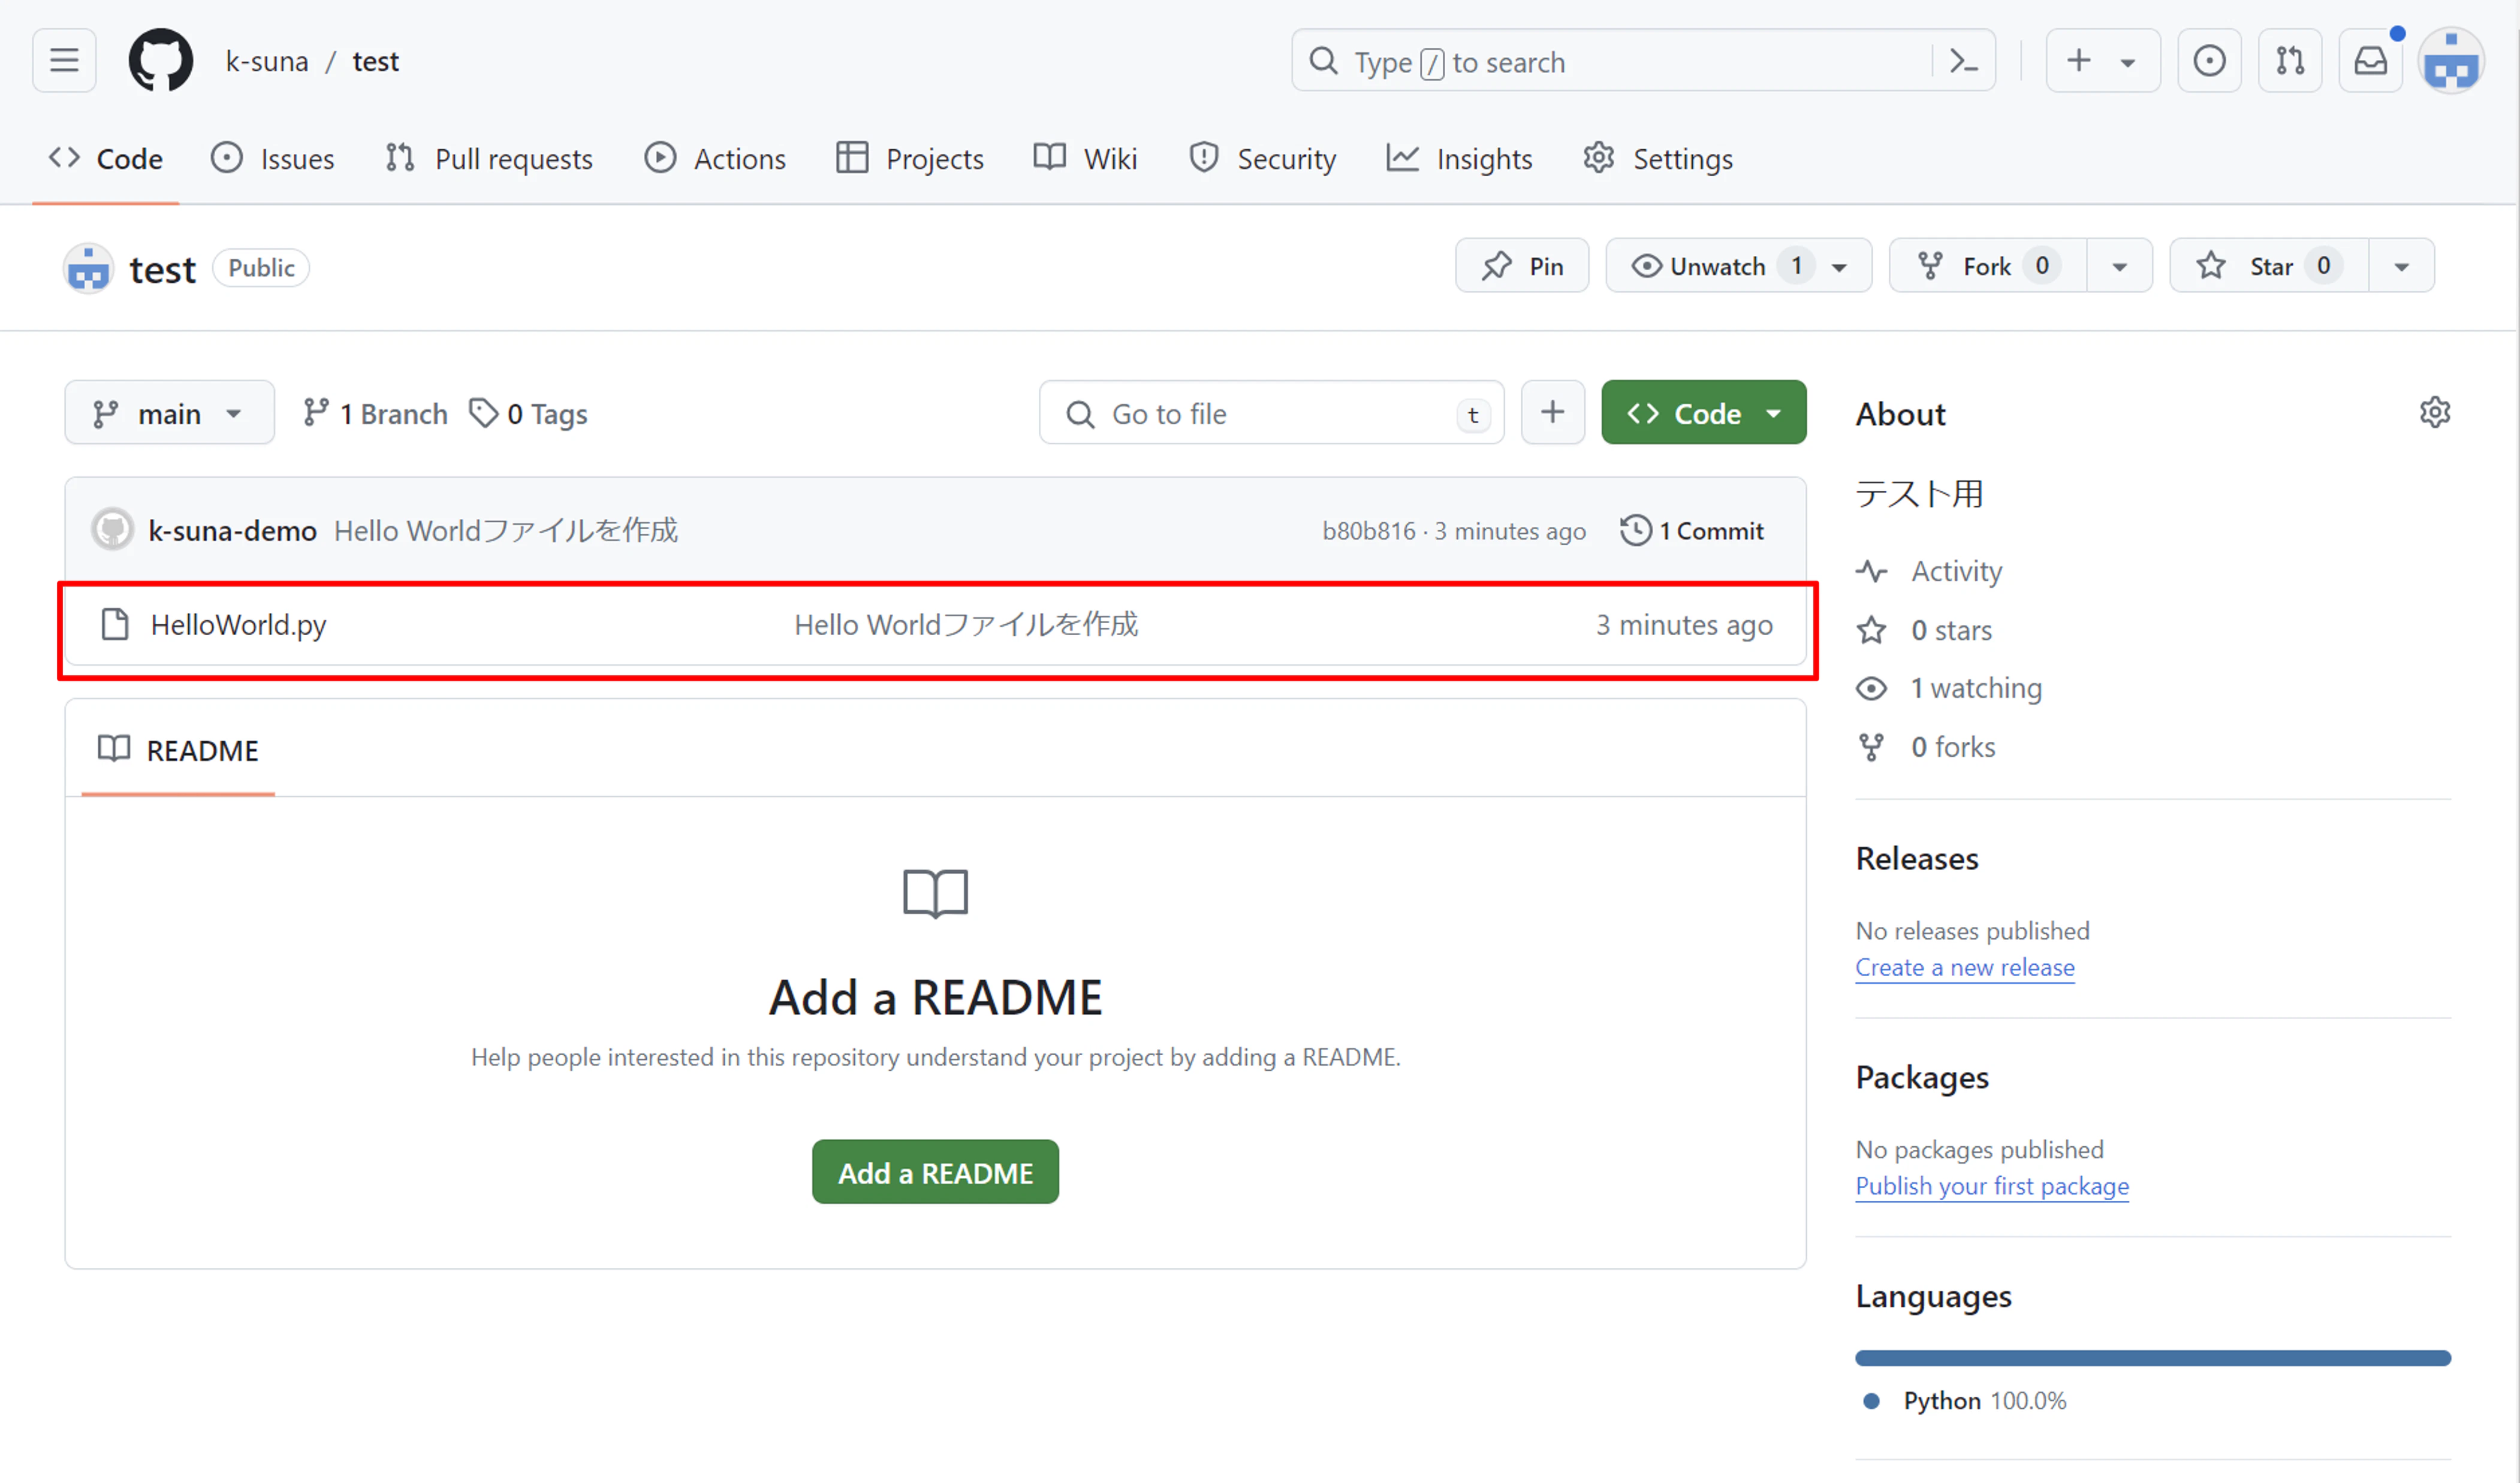Focus the Type / to search field
2520x1483 pixels.
click(1643, 61)
